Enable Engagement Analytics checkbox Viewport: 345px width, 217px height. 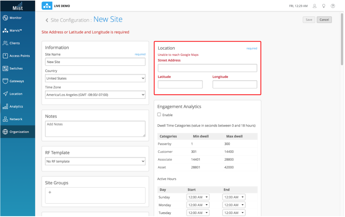coord(159,115)
